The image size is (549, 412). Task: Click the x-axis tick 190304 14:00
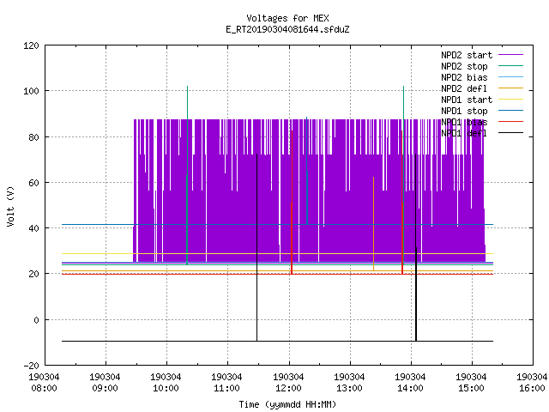[410, 383]
